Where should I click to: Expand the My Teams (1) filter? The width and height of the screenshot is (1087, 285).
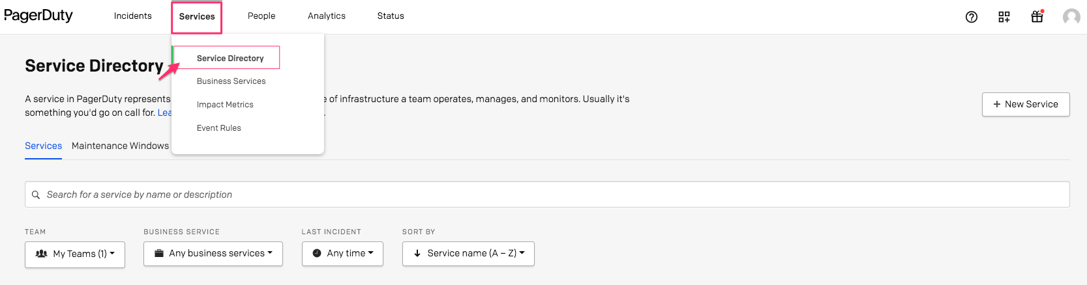(75, 254)
